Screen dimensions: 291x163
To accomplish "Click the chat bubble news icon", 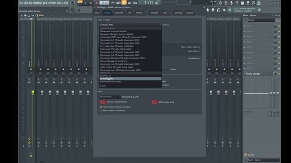I will pos(253,3).
